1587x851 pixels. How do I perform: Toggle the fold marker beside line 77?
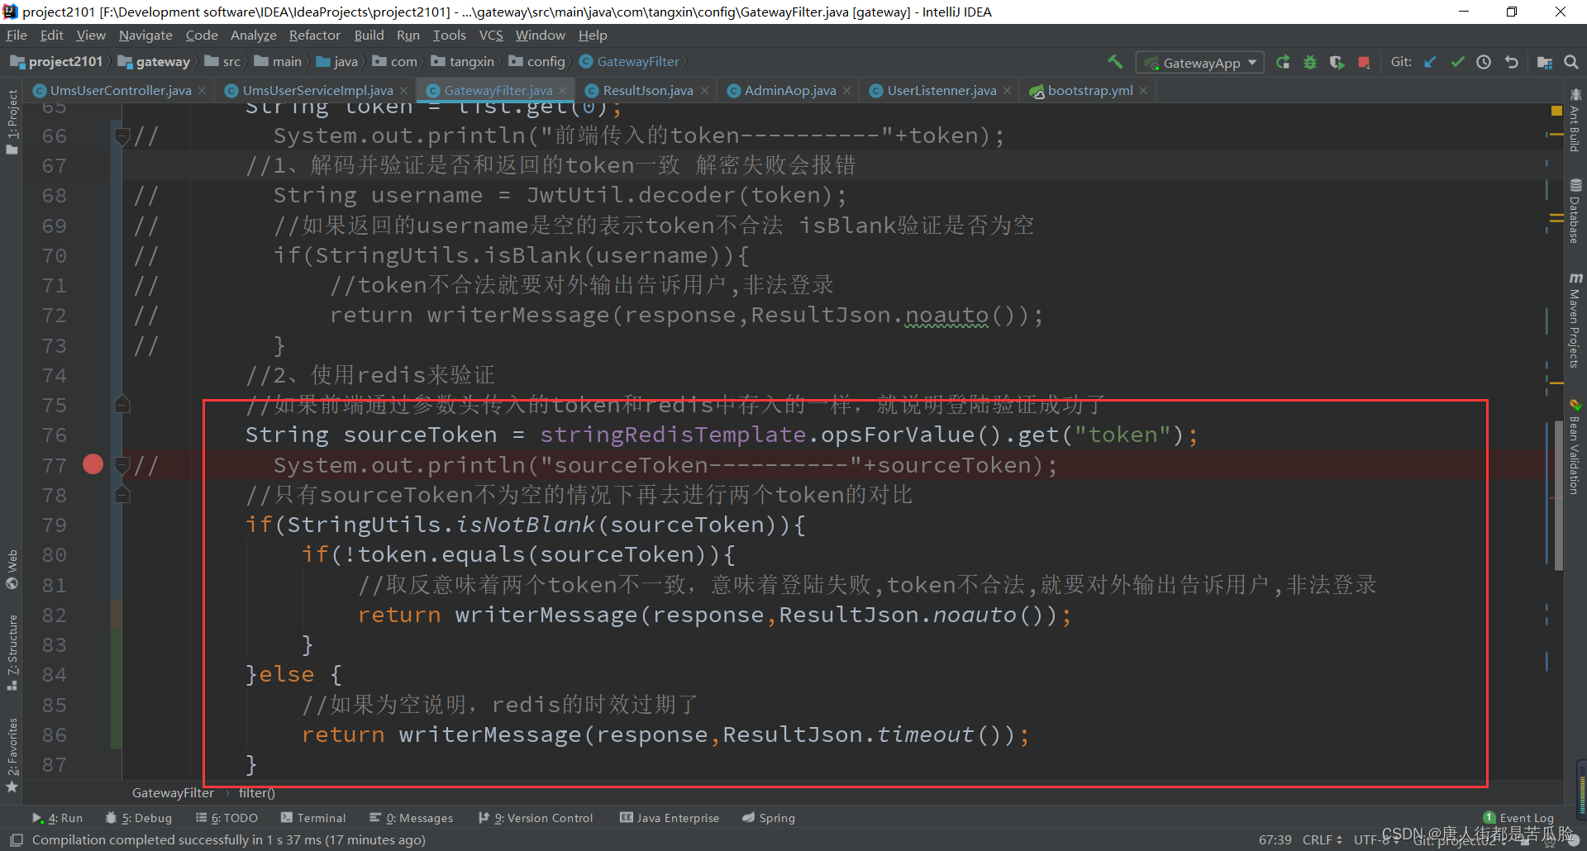click(x=122, y=465)
